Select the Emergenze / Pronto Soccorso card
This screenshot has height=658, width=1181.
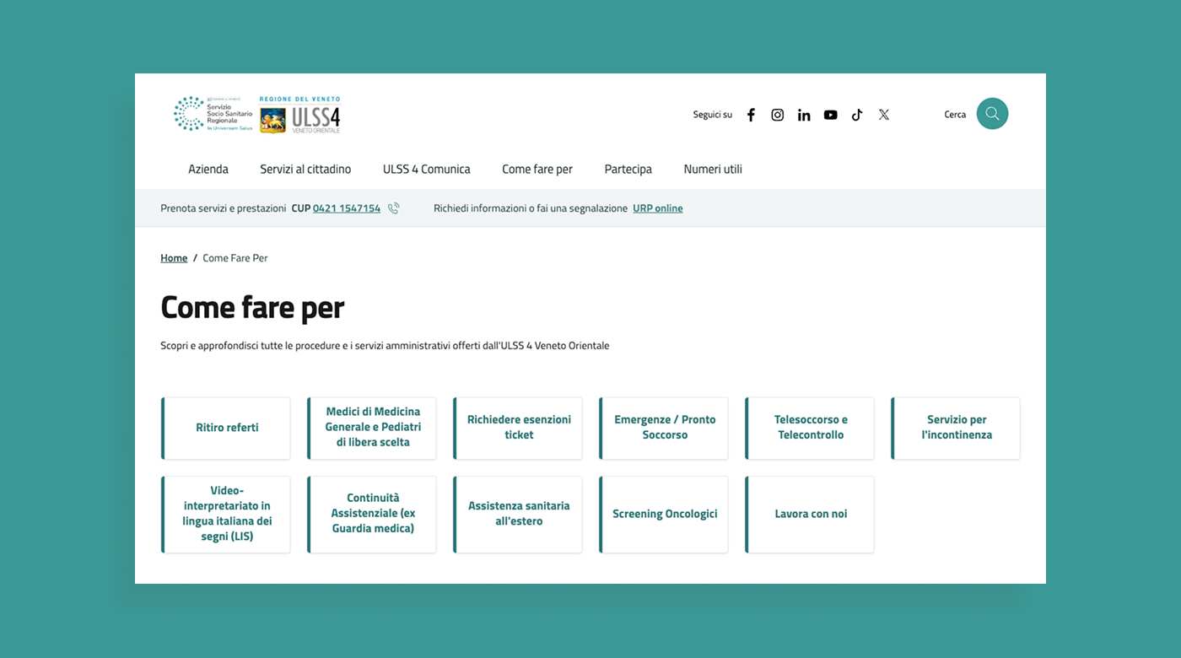664,428
